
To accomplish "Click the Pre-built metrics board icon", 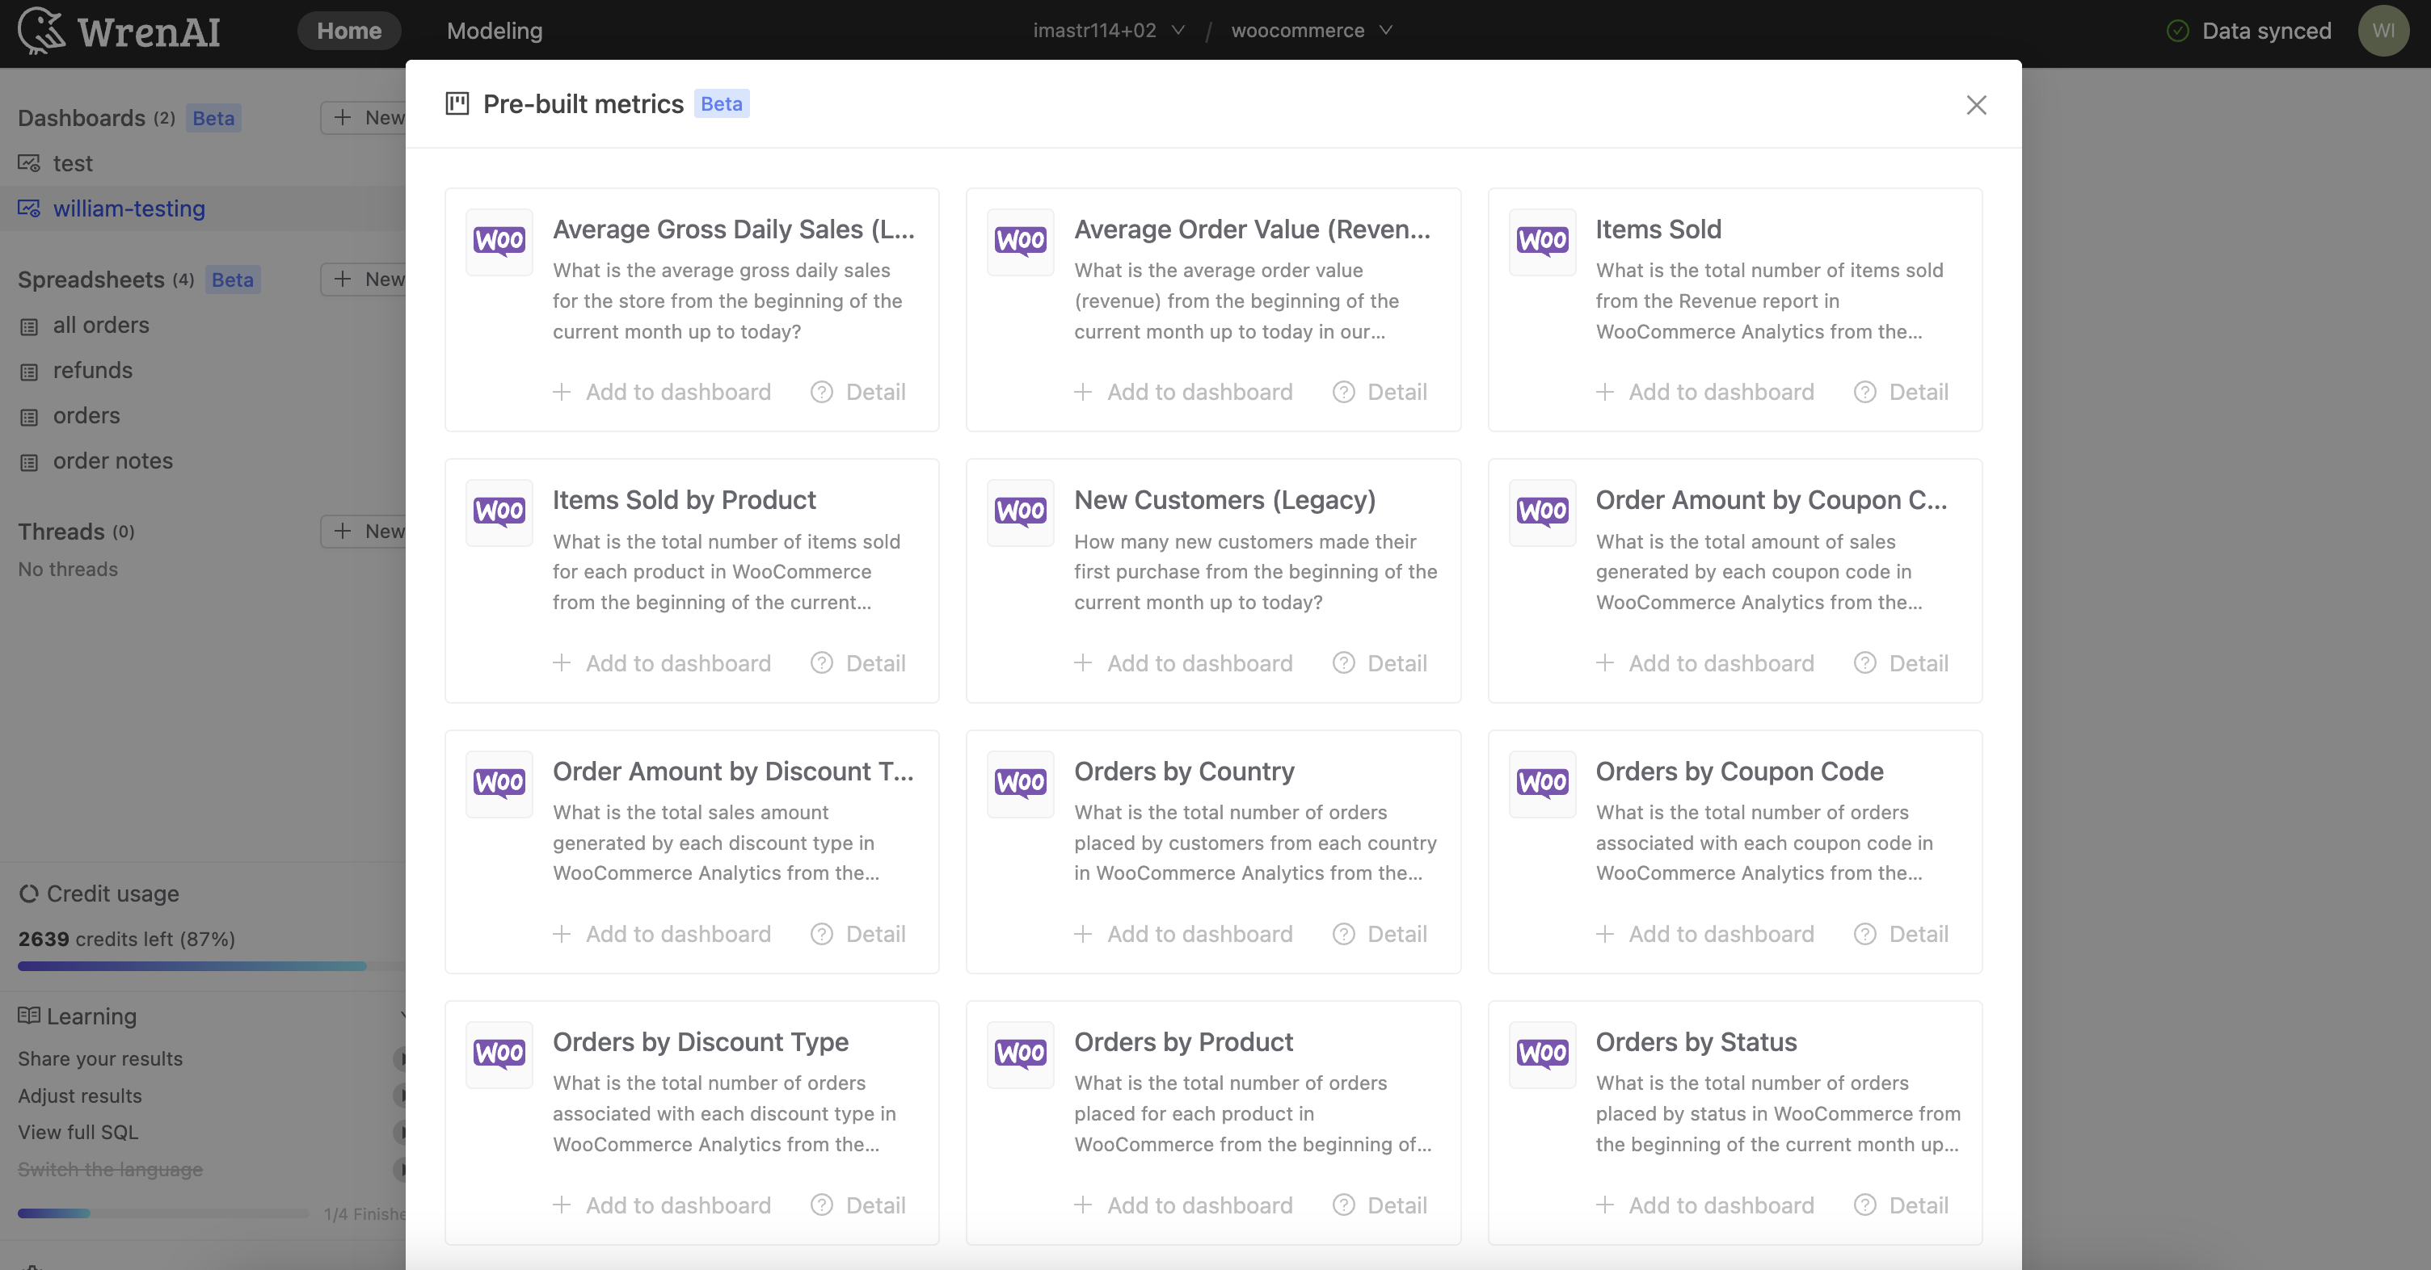I will 457,103.
